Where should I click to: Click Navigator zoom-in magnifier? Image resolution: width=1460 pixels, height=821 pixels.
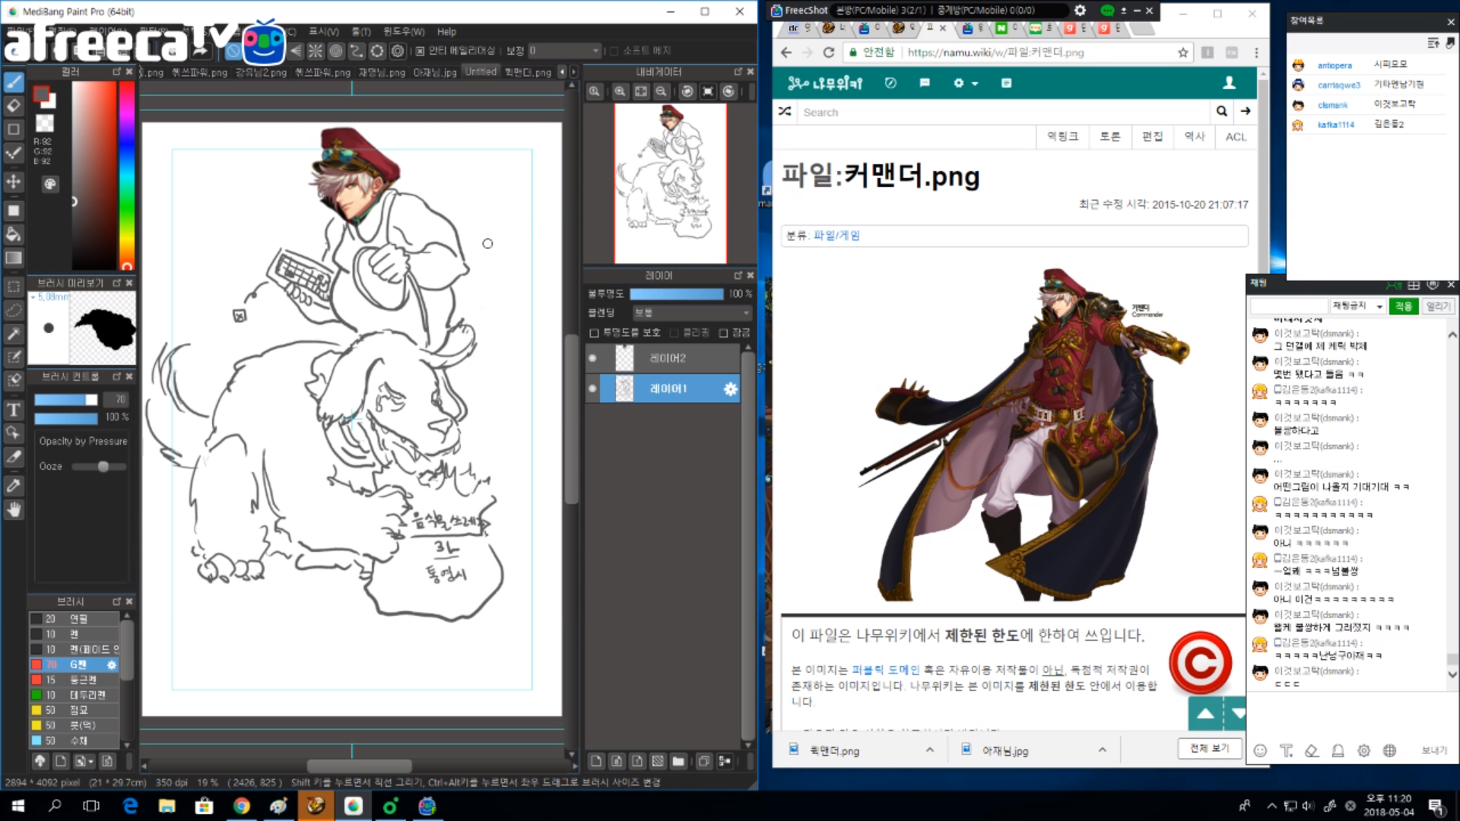coord(620,91)
